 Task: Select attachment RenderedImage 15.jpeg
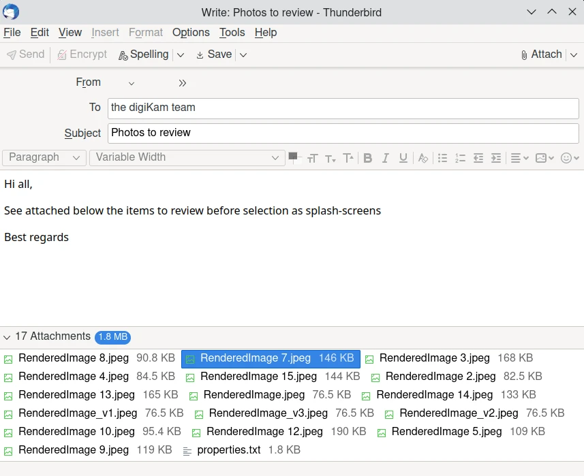[x=273, y=377]
